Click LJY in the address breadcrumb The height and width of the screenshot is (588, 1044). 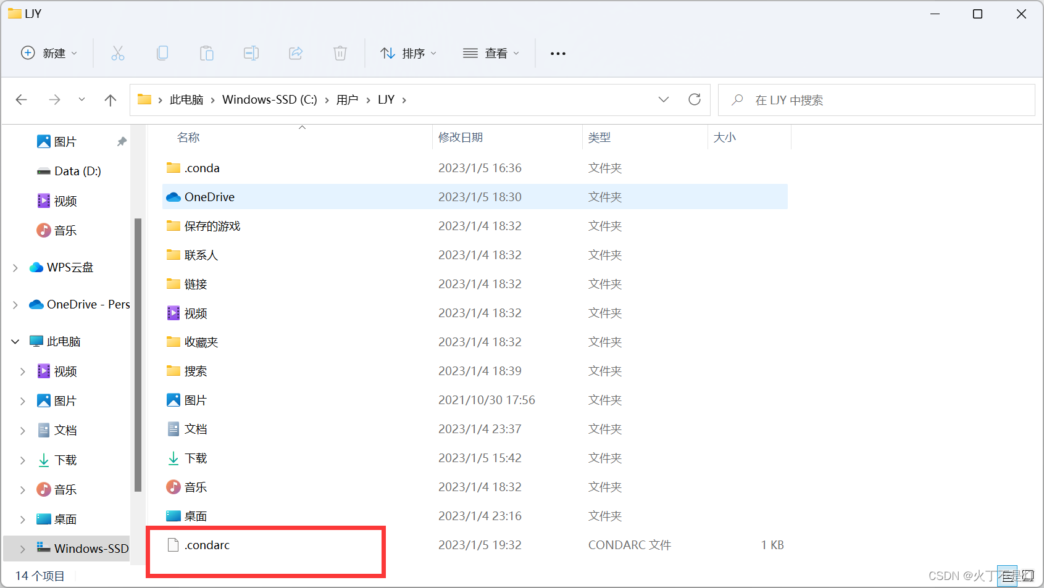coord(386,100)
